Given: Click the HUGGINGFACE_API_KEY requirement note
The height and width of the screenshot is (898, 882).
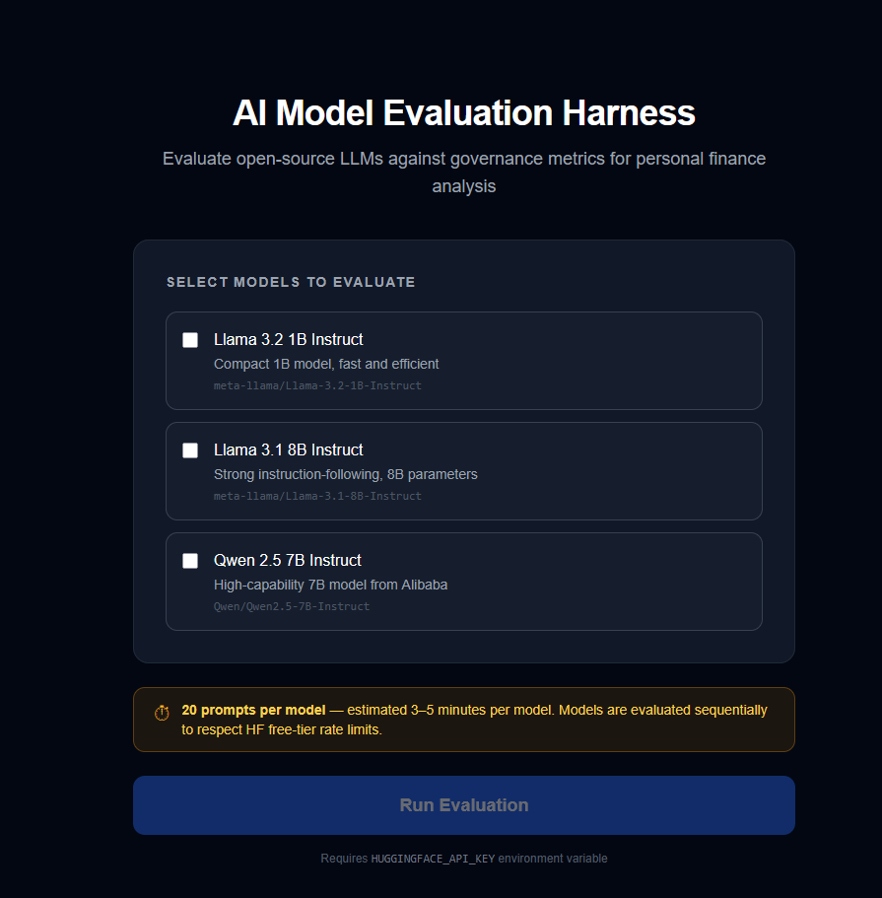Looking at the screenshot, I should click(x=463, y=858).
